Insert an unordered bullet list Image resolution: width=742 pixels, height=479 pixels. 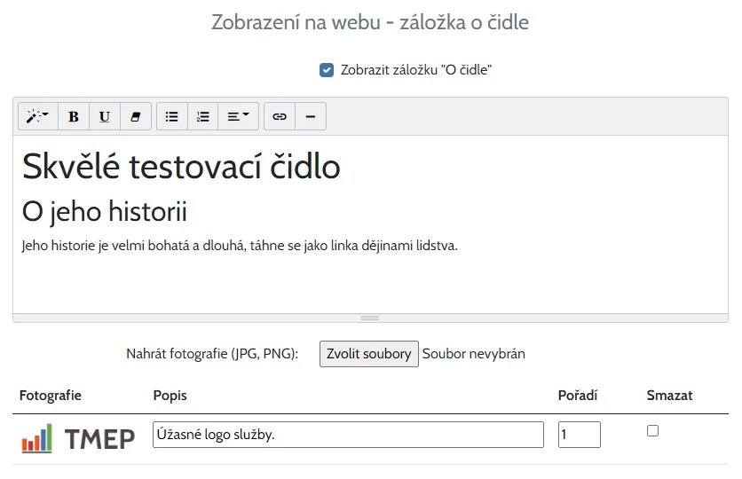(x=172, y=116)
